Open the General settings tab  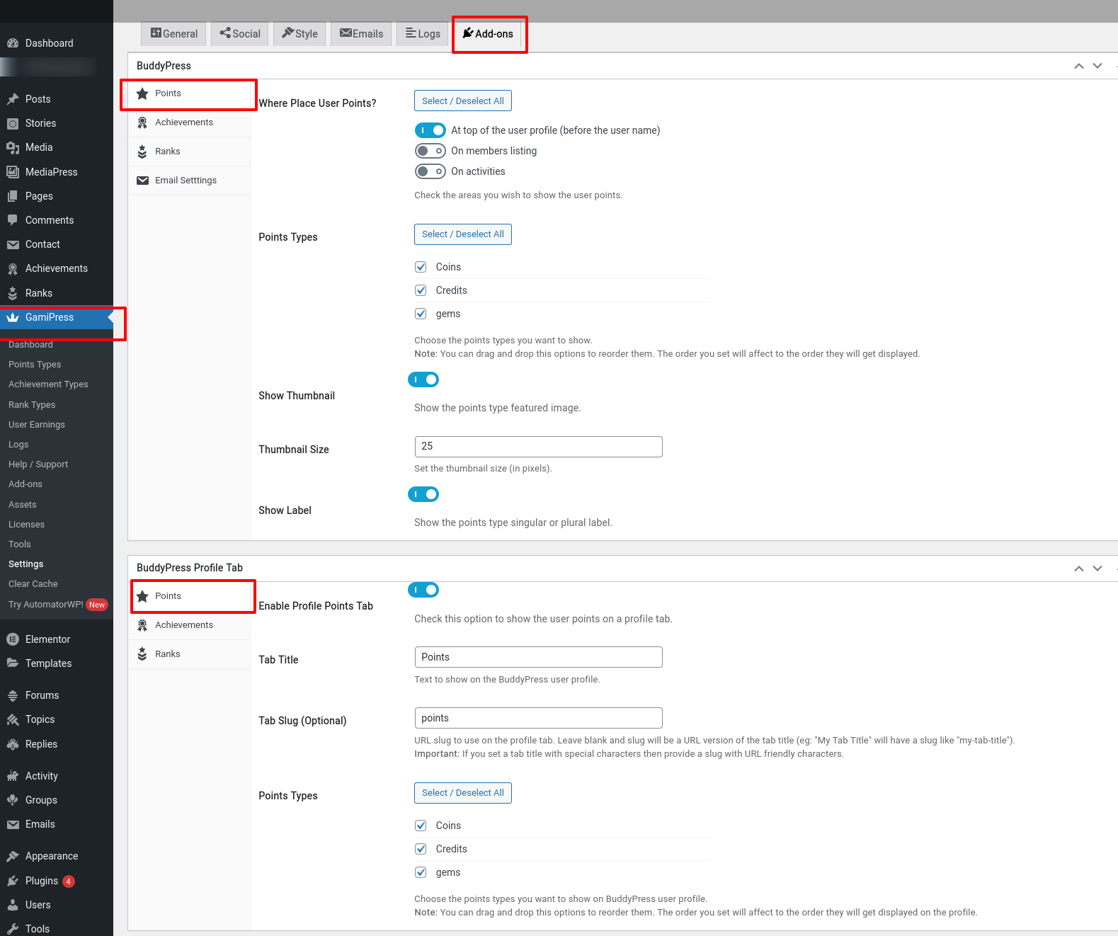174,33
